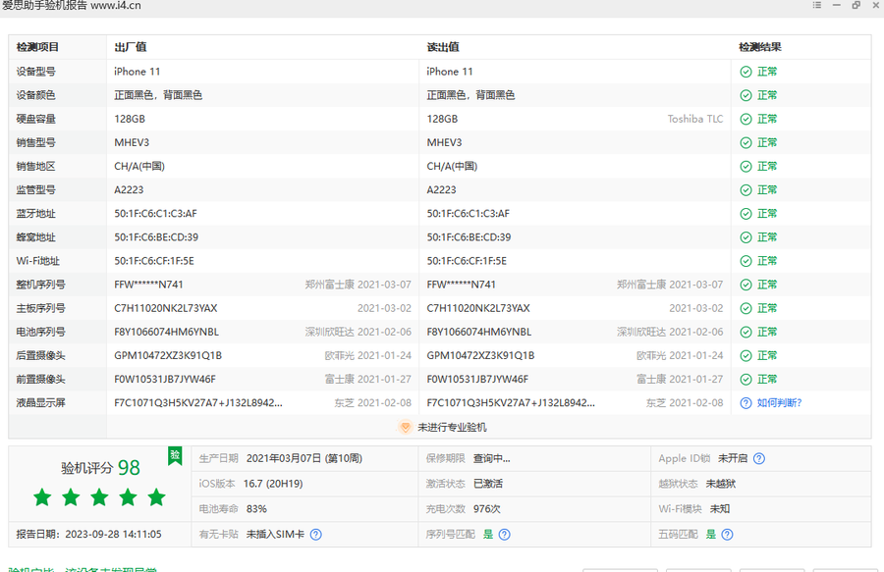Click the green check icon for 后置摄像头

pos(746,356)
